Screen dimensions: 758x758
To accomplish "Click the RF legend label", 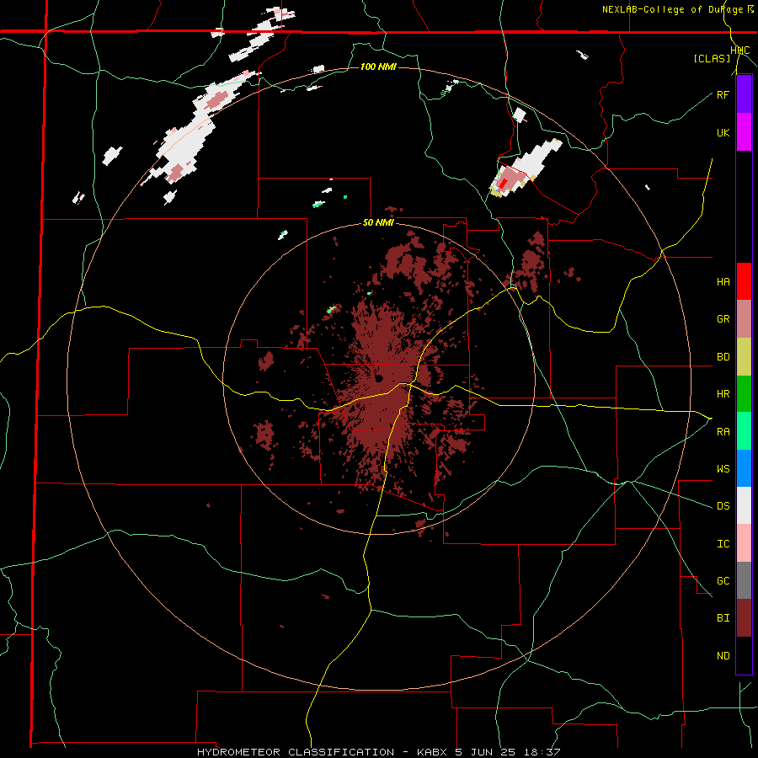I will (x=723, y=94).
